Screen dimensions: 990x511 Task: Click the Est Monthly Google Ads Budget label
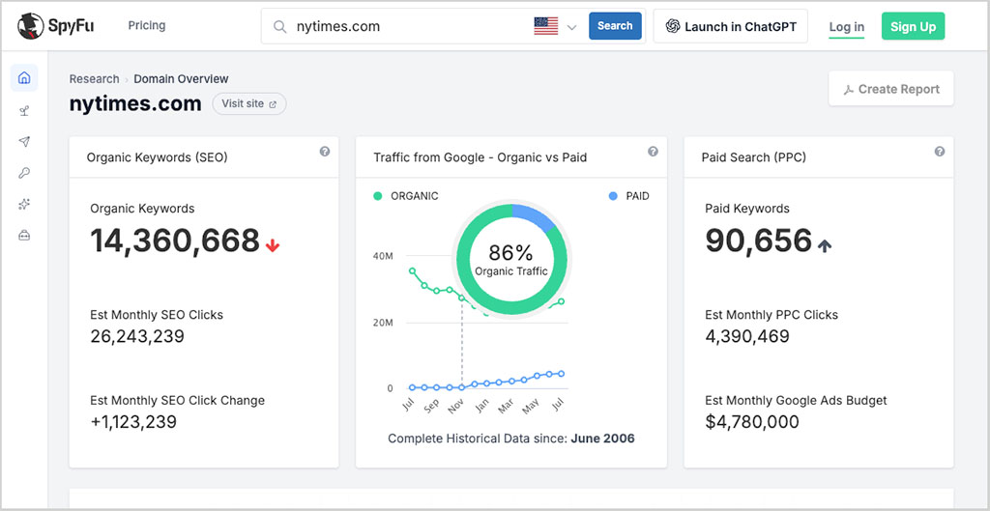796,401
